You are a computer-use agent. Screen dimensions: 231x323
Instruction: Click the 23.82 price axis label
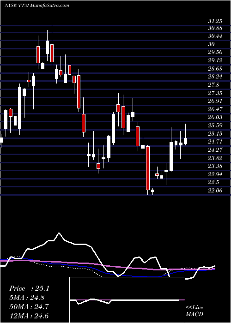215,158
